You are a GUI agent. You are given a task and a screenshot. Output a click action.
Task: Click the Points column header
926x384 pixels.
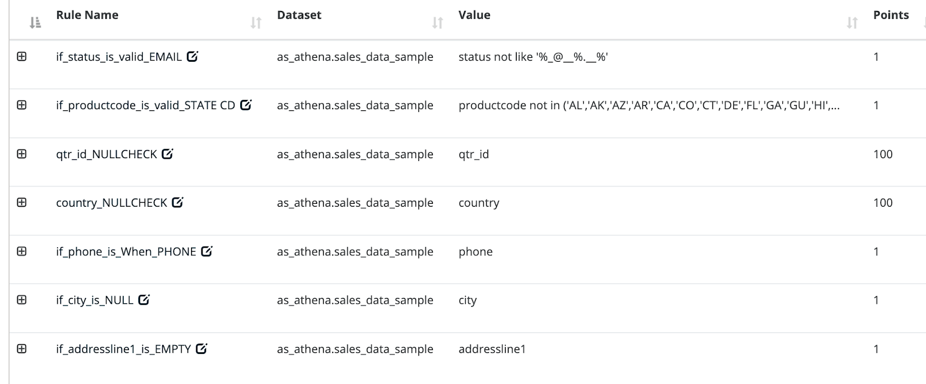[x=891, y=15]
